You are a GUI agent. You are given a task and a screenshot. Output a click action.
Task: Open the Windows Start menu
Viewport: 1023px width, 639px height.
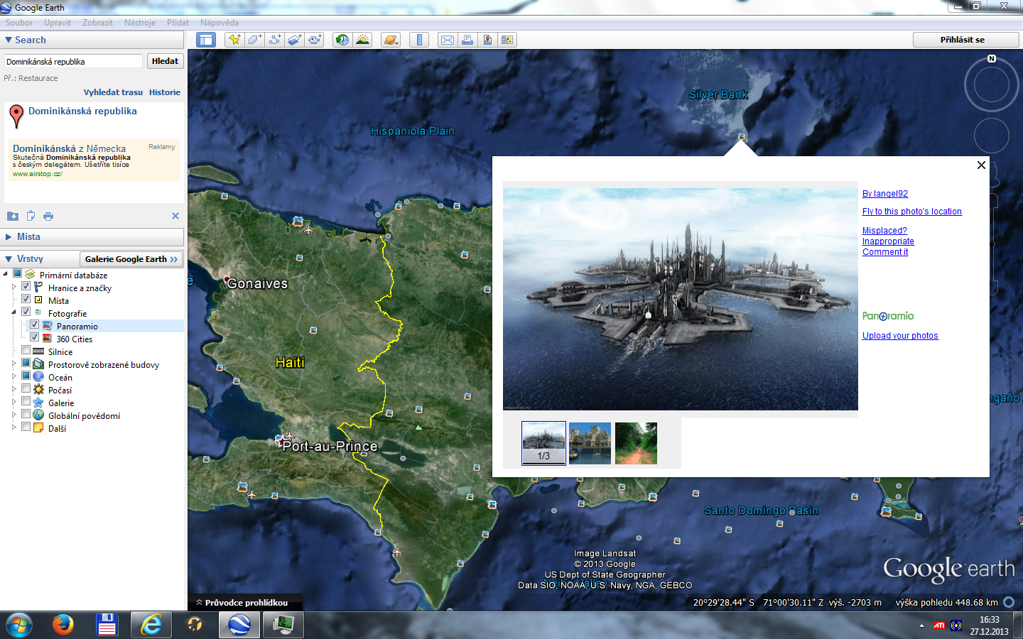tap(19, 625)
